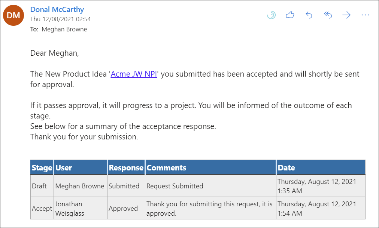
Task: Click the Date column header
Action: point(286,168)
